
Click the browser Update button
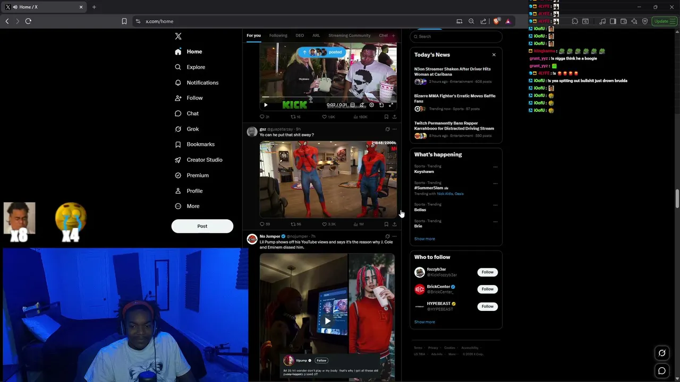[664, 21]
